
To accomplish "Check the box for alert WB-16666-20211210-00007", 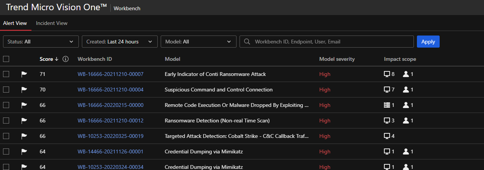I will pyautogui.click(x=6, y=74).
